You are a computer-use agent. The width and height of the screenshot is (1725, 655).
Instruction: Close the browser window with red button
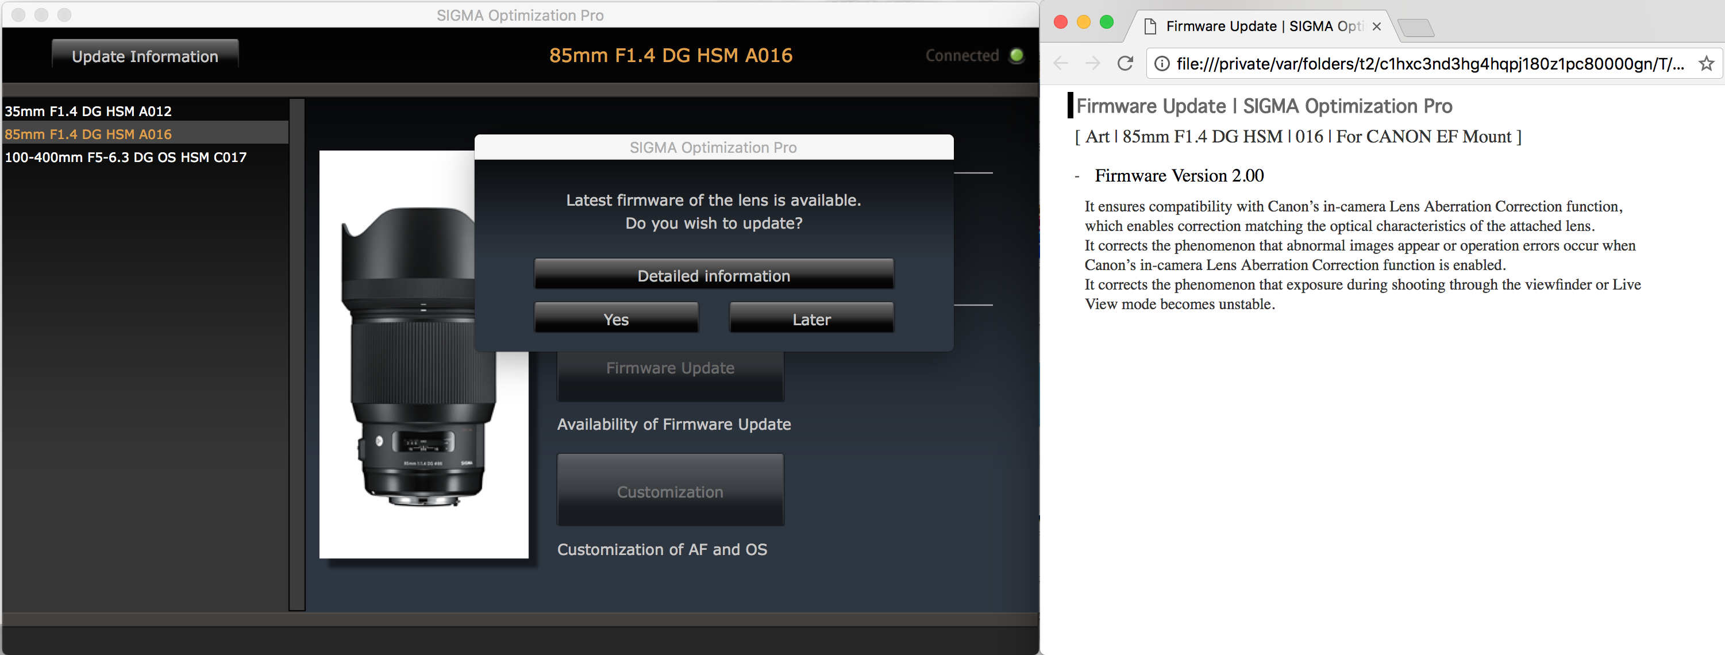pos(1061,22)
